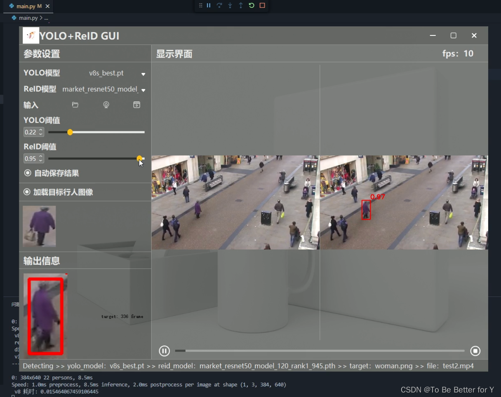Click the Step Over icon in debug toolbar
The height and width of the screenshot is (397, 501).
pos(220,5)
